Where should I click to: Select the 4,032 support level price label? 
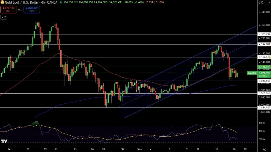click(264, 81)
